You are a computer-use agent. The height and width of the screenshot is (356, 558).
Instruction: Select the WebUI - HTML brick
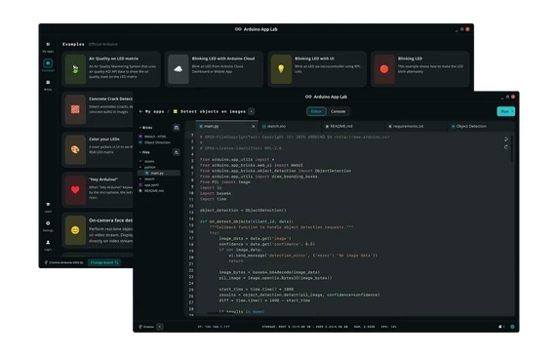click(x=153, y=137)
